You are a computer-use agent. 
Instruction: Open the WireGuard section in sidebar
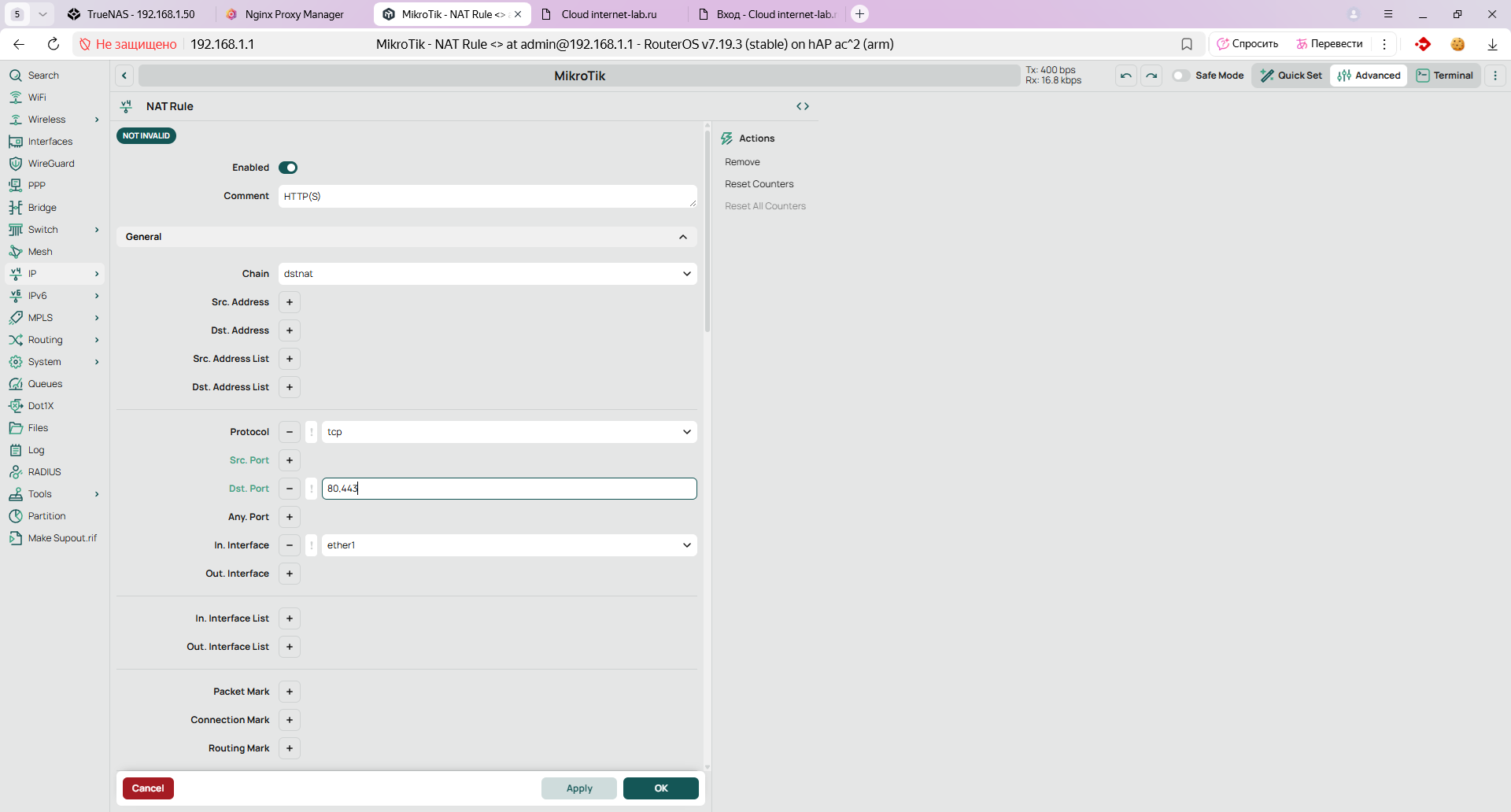tap(51, 164)
